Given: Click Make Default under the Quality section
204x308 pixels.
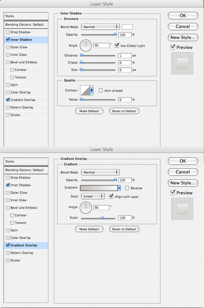Looking at the screenshot, I should click(x=89, y=111).
